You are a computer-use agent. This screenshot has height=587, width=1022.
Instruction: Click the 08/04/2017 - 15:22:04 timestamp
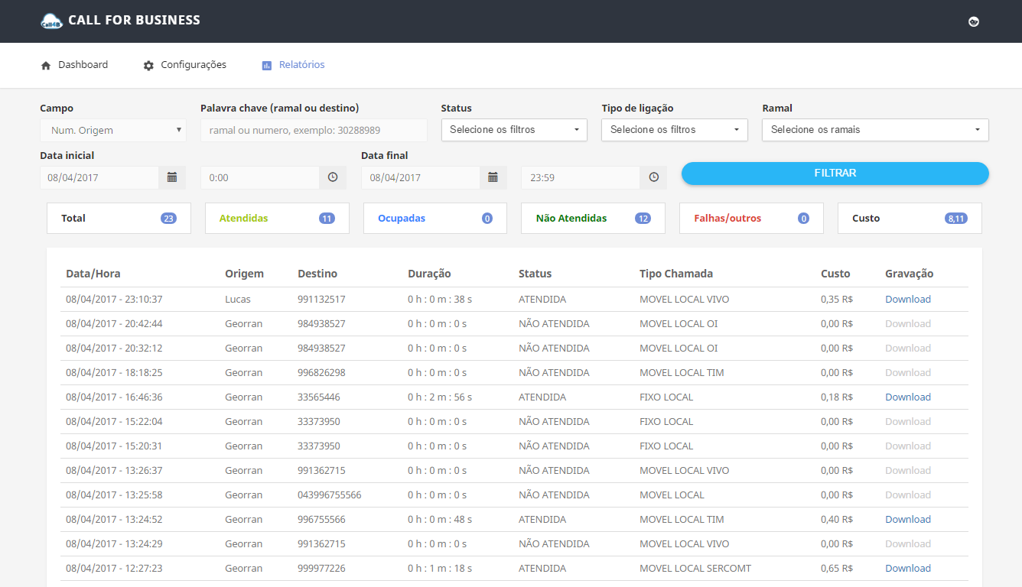(114, 421)
